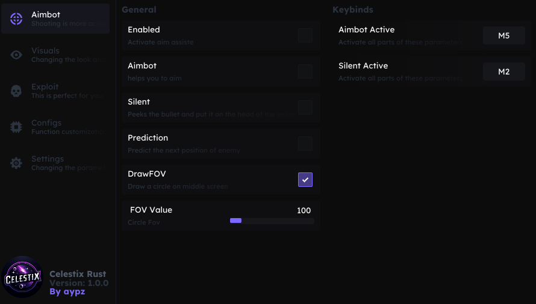Click the FOV value number 100
This screenshot has height=304, width=536.
pyautogui.click(x=304, y=211)
